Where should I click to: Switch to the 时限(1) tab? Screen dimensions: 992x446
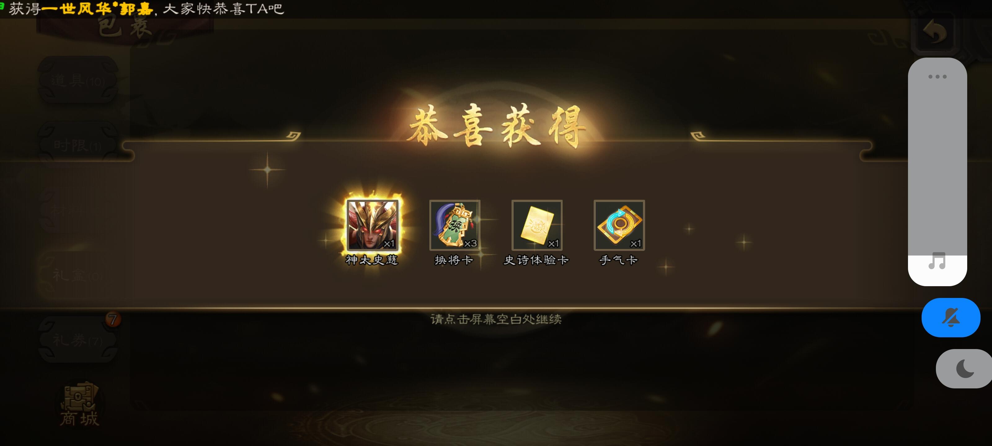(78, 146)
